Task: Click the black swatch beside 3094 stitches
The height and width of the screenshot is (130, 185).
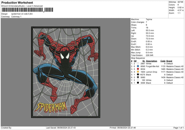Action: pyautogui.click(x=138, y=83)
